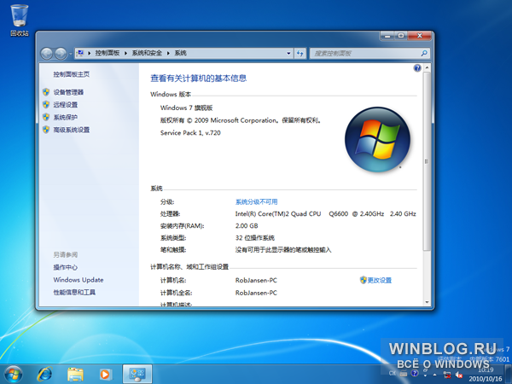Image resolution: width=512 pixels, height=384 pixels.
Task: Expand the arrow after 控制面板 breadcrumb
Action: pos(125,53)
